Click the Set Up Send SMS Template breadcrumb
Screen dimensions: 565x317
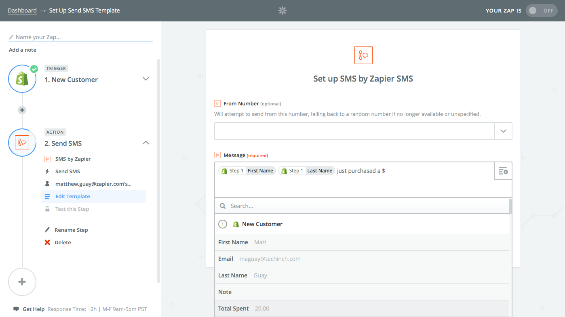tap(84, 10)
